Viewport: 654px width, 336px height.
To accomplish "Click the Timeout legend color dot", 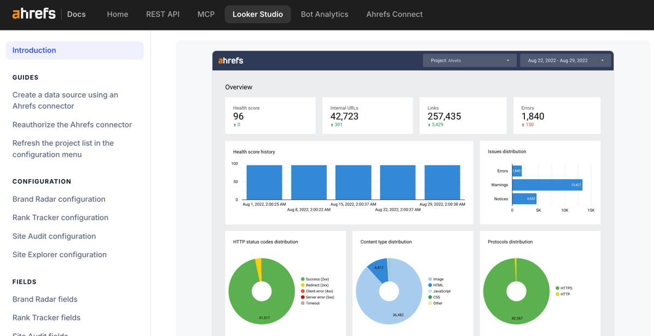I will tap(303, 303).
